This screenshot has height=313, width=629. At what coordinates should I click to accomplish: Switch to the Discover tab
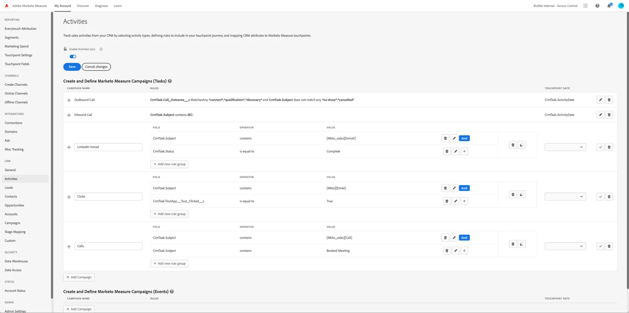point(83,6)
